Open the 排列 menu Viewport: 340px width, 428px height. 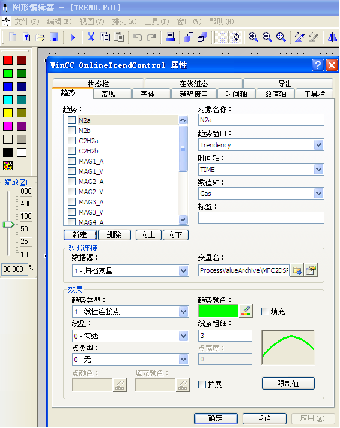124,22
